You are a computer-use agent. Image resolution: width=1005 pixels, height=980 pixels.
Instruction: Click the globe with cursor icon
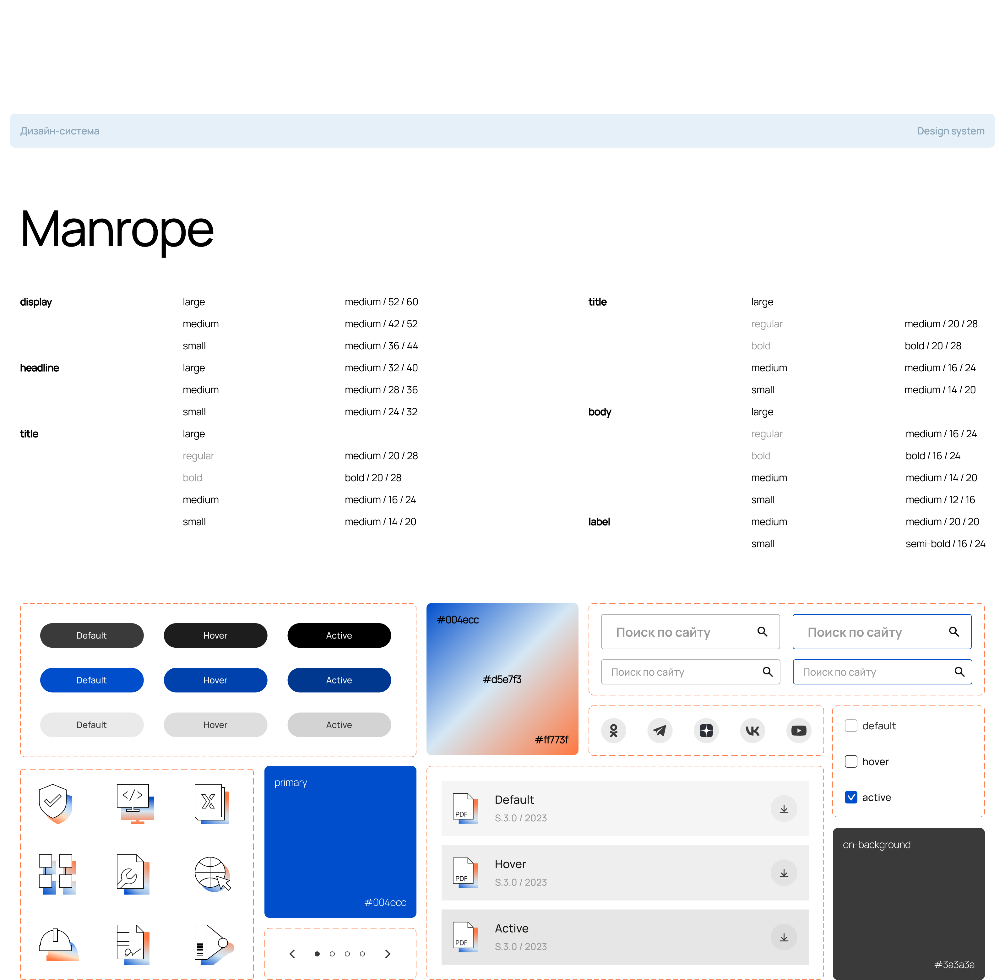213,874
